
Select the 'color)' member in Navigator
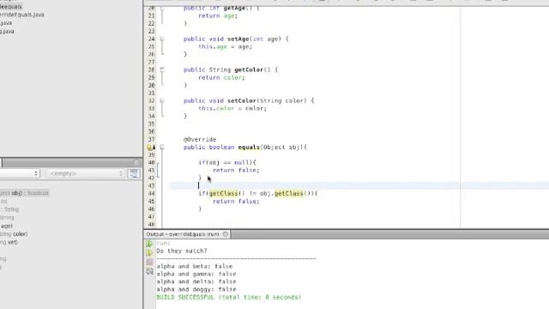click(14, 234)
